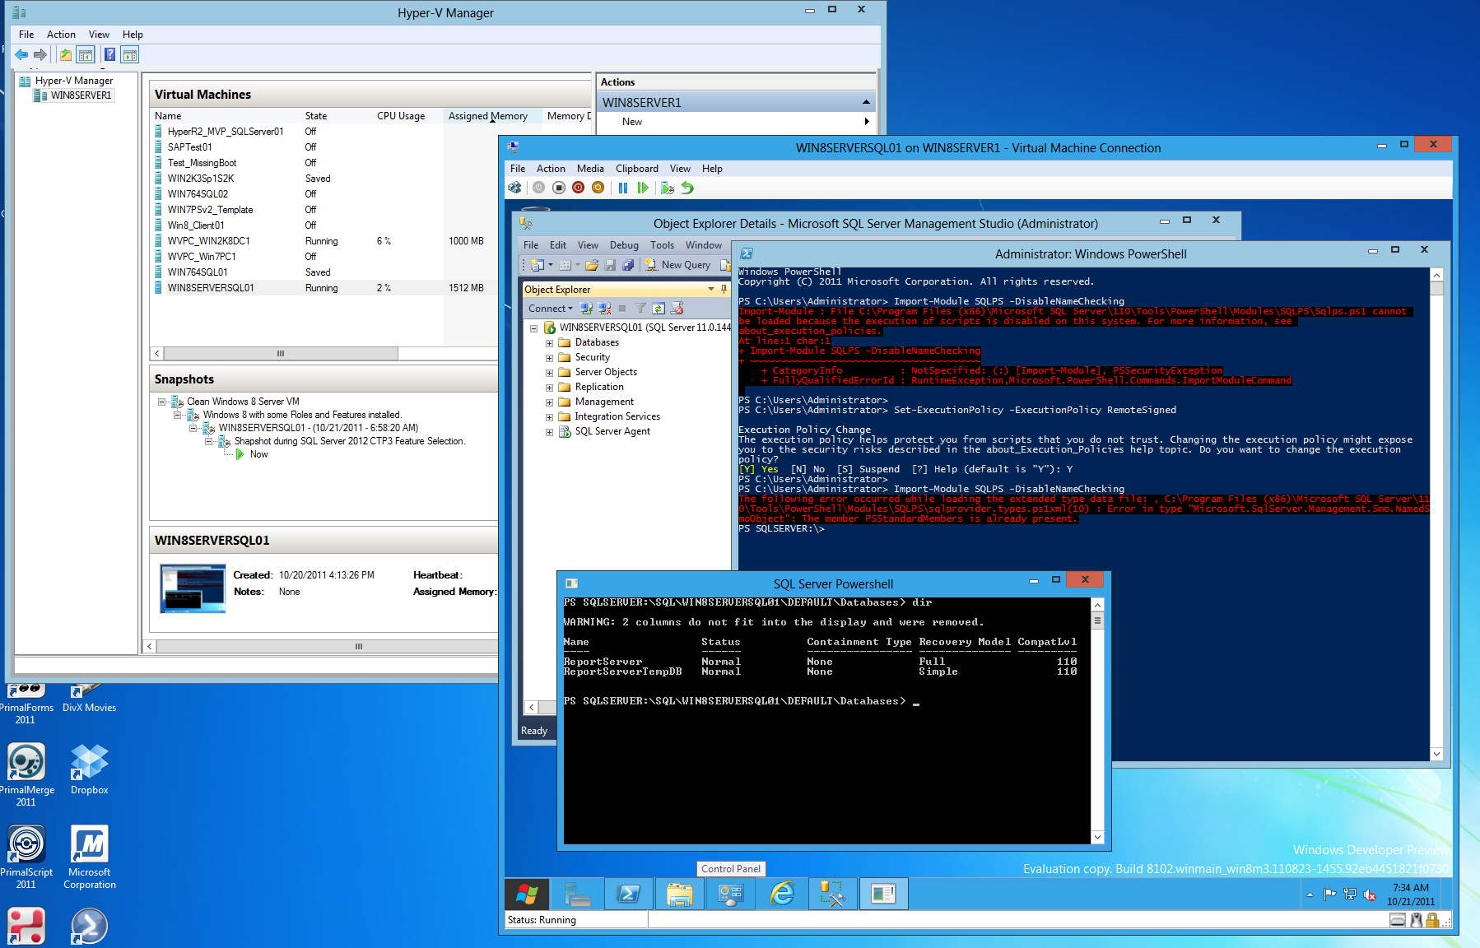Image resolution: width=1480 pixels, height=948 pixels.
Task: Expand the Security node
Action: point(549,358)
